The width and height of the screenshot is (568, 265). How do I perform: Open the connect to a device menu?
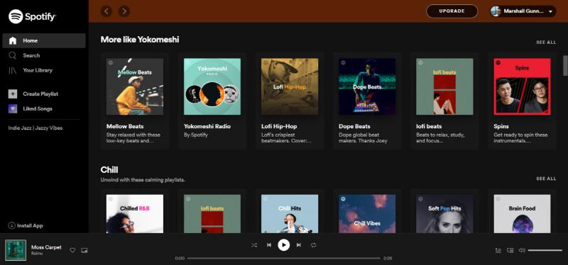click(510, 250)
